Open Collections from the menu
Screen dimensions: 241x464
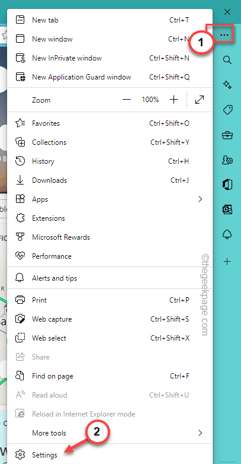point(110,142)
